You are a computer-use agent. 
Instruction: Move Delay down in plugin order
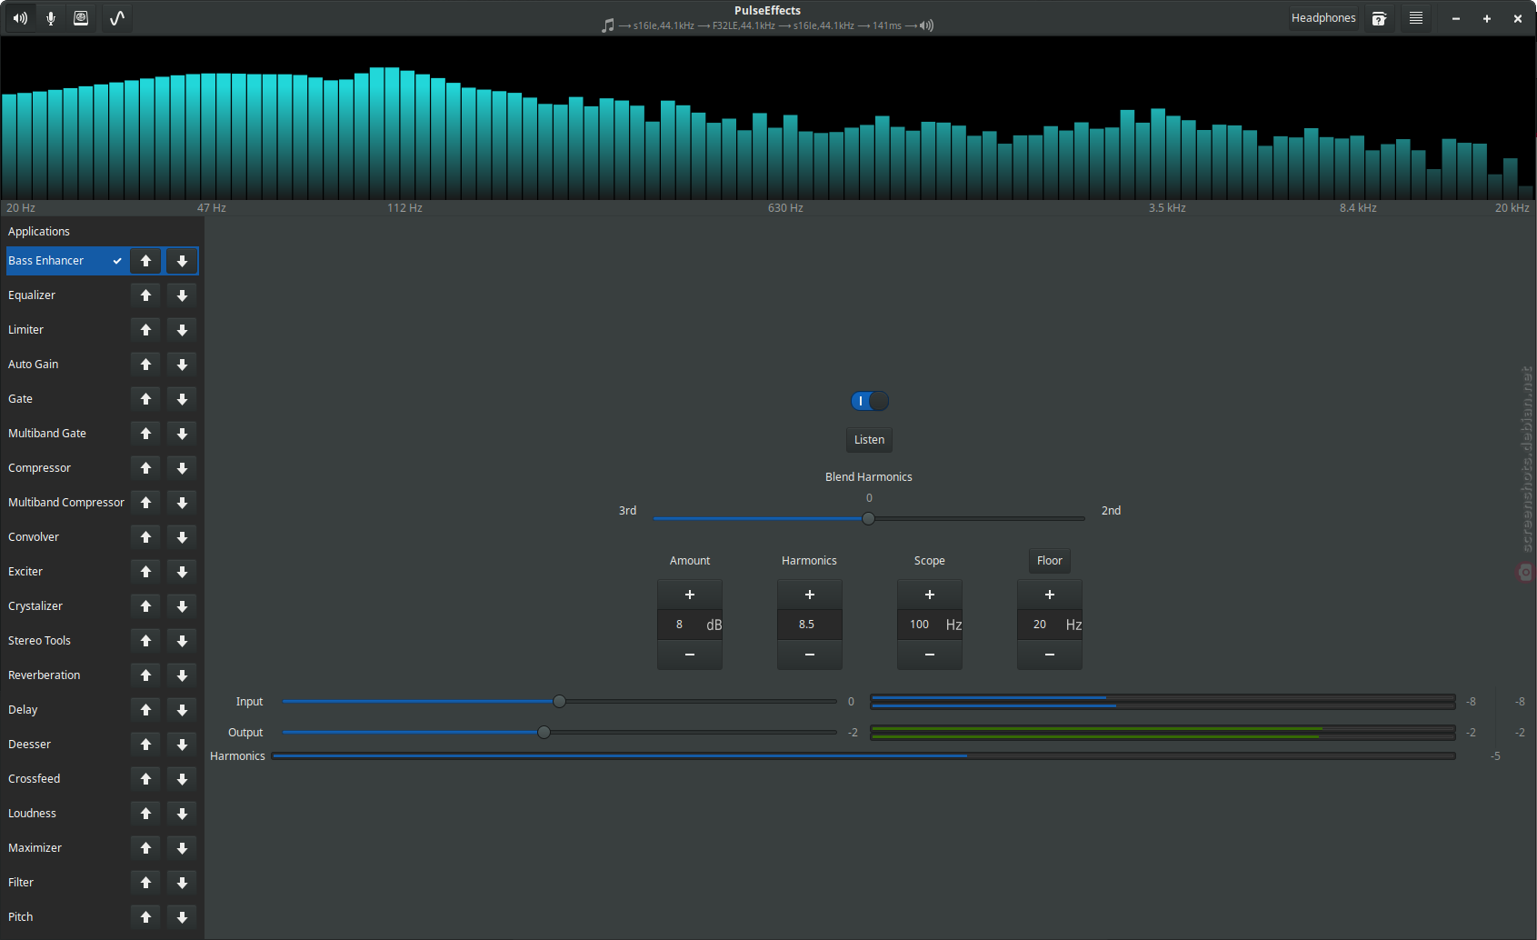182,710
